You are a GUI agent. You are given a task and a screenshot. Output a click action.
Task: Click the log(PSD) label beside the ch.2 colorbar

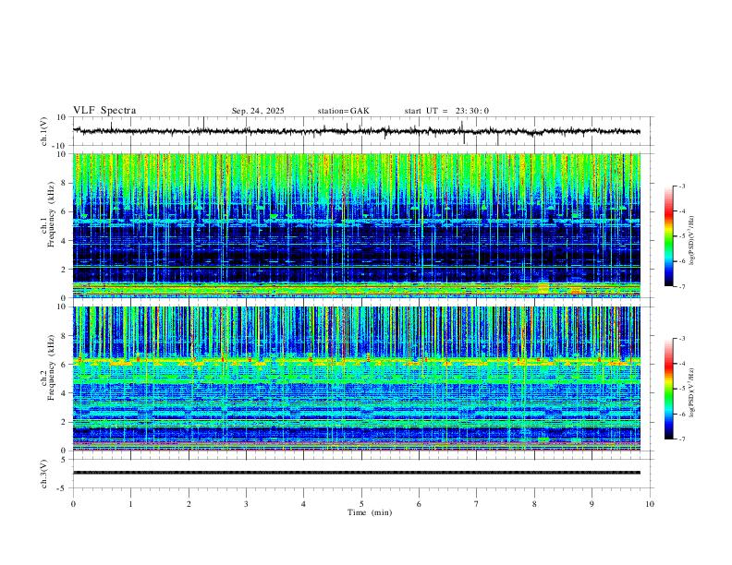pyautogui.click(x=691, y=392)
